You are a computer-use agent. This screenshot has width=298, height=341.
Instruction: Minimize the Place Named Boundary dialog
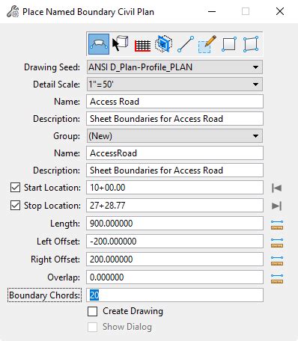(212, 11)
